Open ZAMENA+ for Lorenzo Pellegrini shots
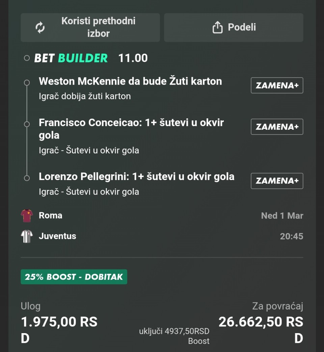This screenshot has width=324, height=352. (x=277, y=181)
